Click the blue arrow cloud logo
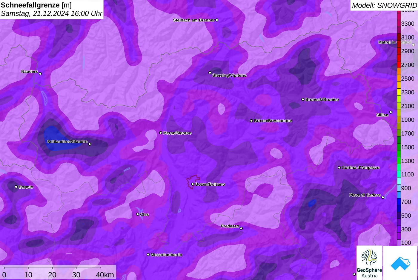 [400, 263]
